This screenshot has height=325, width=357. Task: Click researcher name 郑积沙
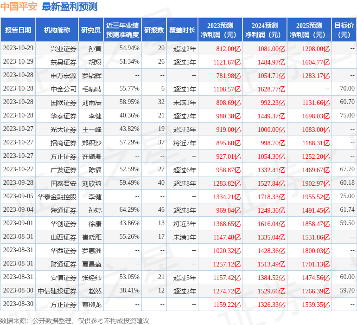click(x=92, y=143)
